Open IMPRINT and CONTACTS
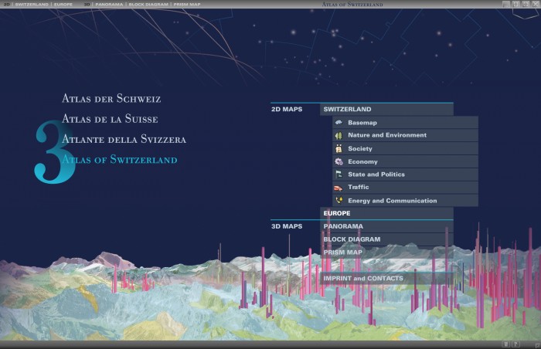The image size is (541, 349). [386, 278]
